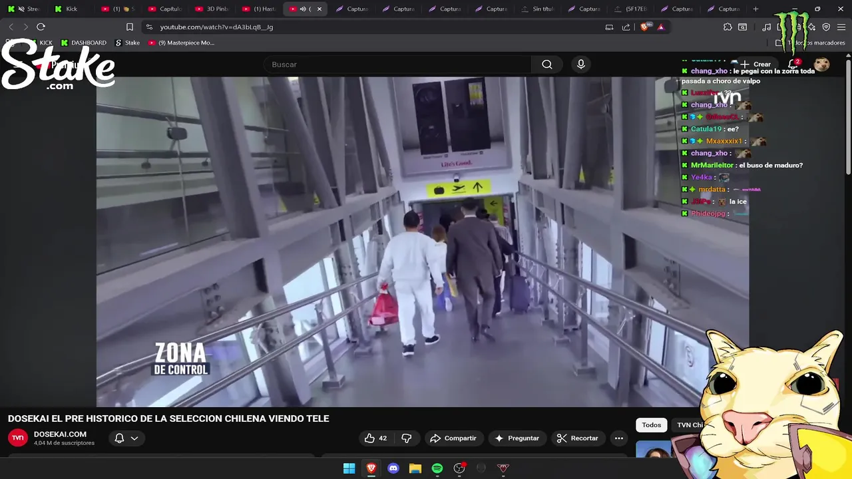Image resolution: width=852 pixels, height=479 pixels.
Task: Open Windows Start menu
Action: click(349, 468)
